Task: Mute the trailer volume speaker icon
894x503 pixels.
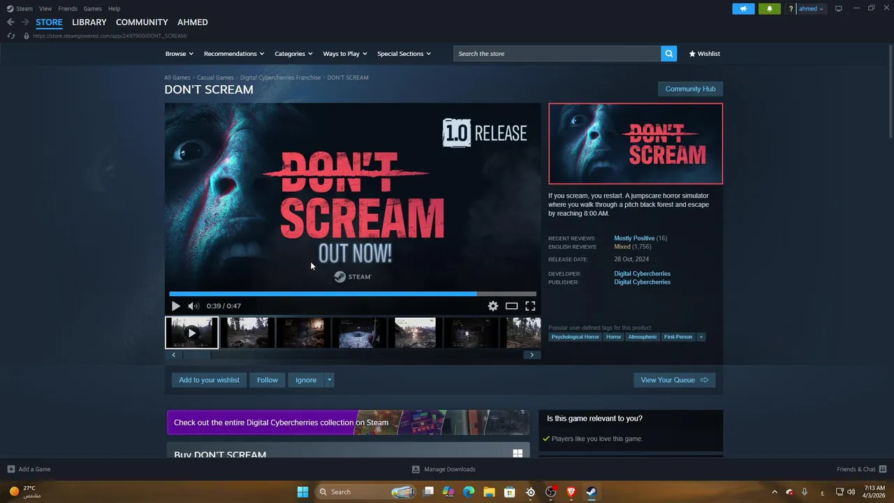Action: 193,306
